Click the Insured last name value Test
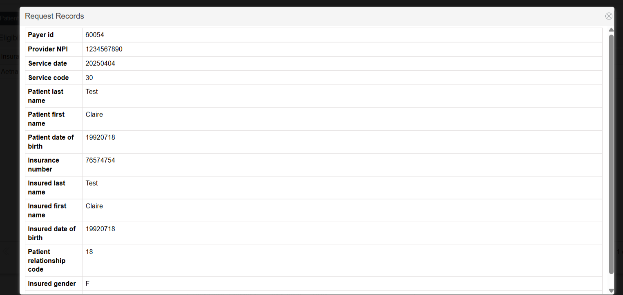623x295 pixels. click(x=92, y=183)
